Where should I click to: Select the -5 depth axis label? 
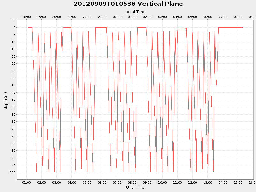point(14,20)
